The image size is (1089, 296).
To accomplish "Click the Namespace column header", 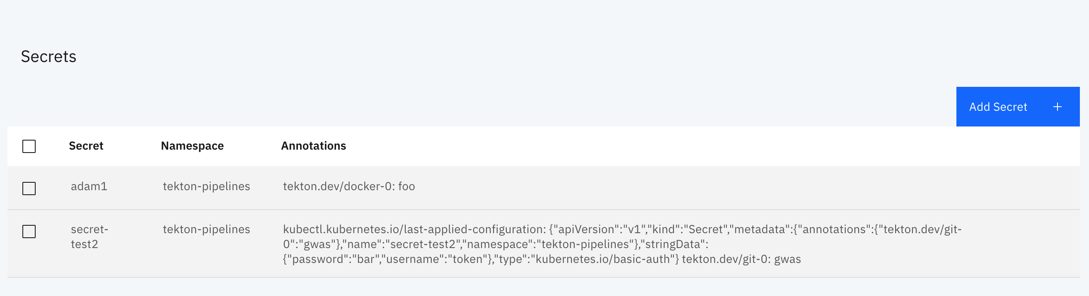I will (192, 146).
